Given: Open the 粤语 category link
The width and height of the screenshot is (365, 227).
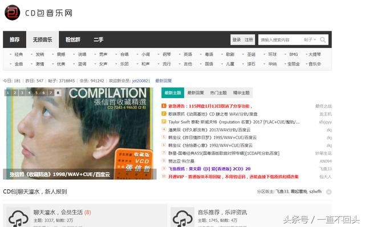Looking at the screenshot, I should 209,55.
